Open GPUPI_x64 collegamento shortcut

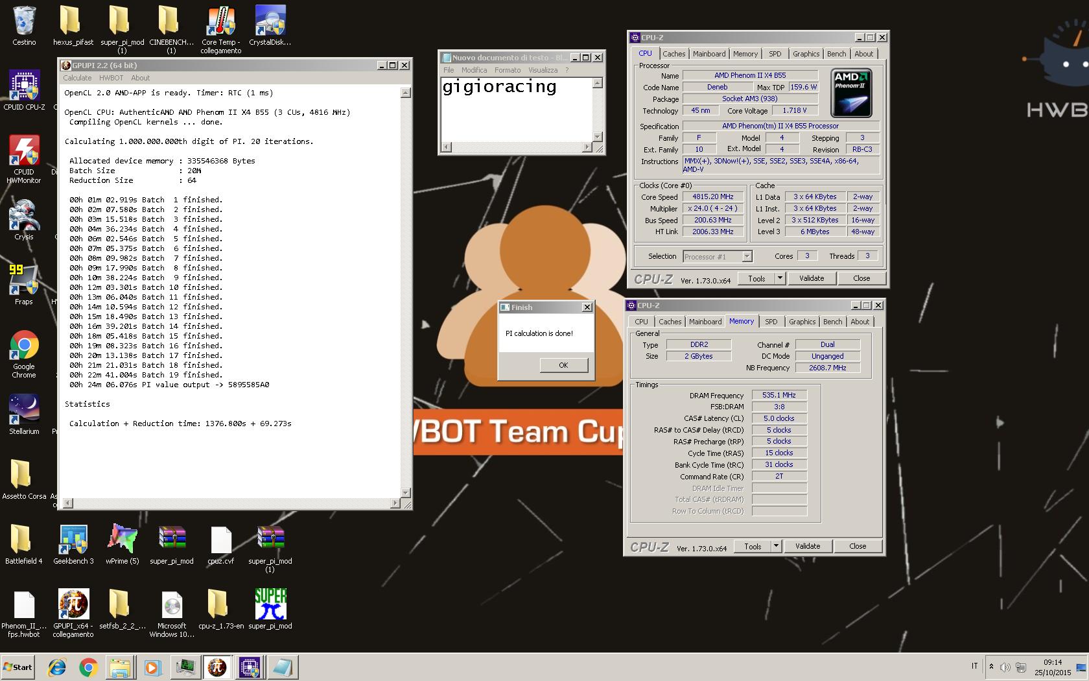[73, 614]
